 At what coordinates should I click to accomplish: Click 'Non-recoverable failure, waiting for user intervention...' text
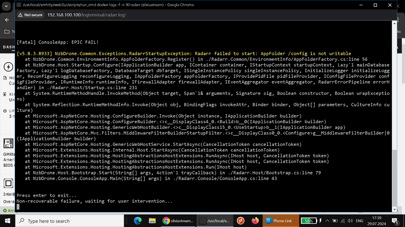click(x=94, y=201)
